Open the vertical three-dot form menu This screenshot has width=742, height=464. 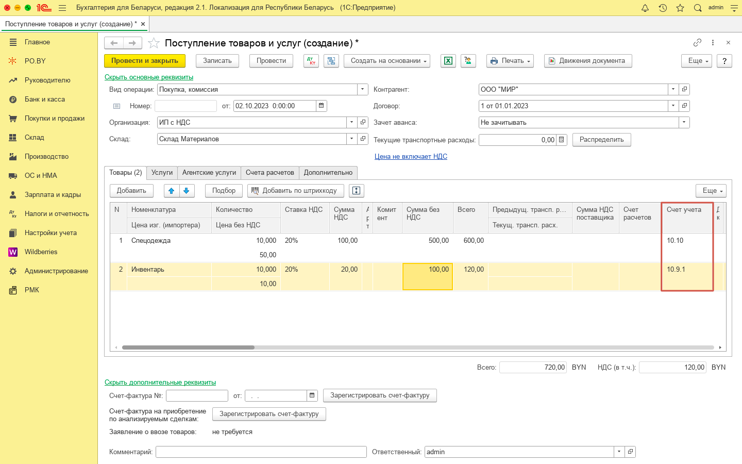(x=713, y=43)
